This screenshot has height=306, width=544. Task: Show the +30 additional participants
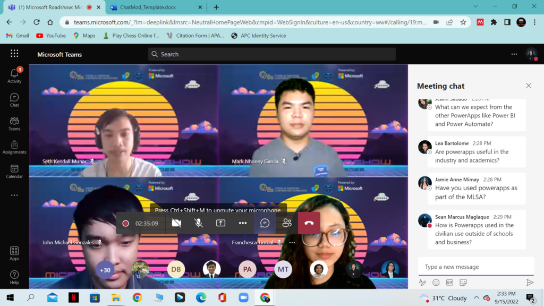(105, 269)
